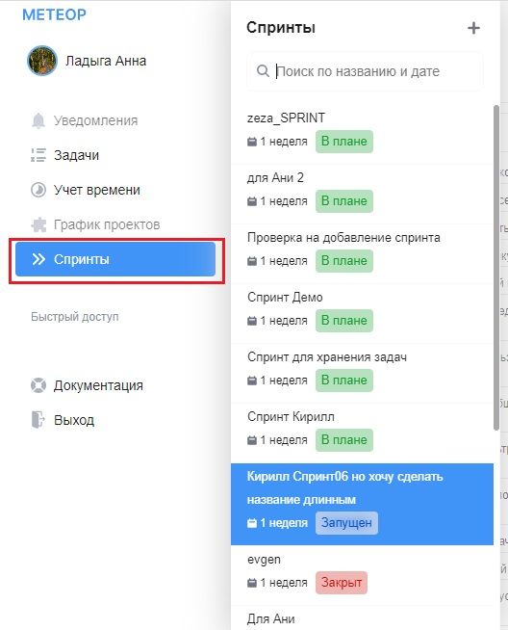Focus the Поиск по названию и дате field
The width and height of the screenshot is (508, 630).
point(365,71)
